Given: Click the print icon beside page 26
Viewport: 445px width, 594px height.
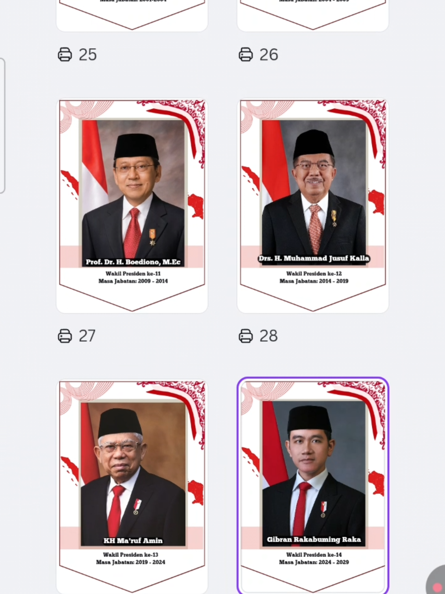Looking at the screenshot, I should point(246,54).
